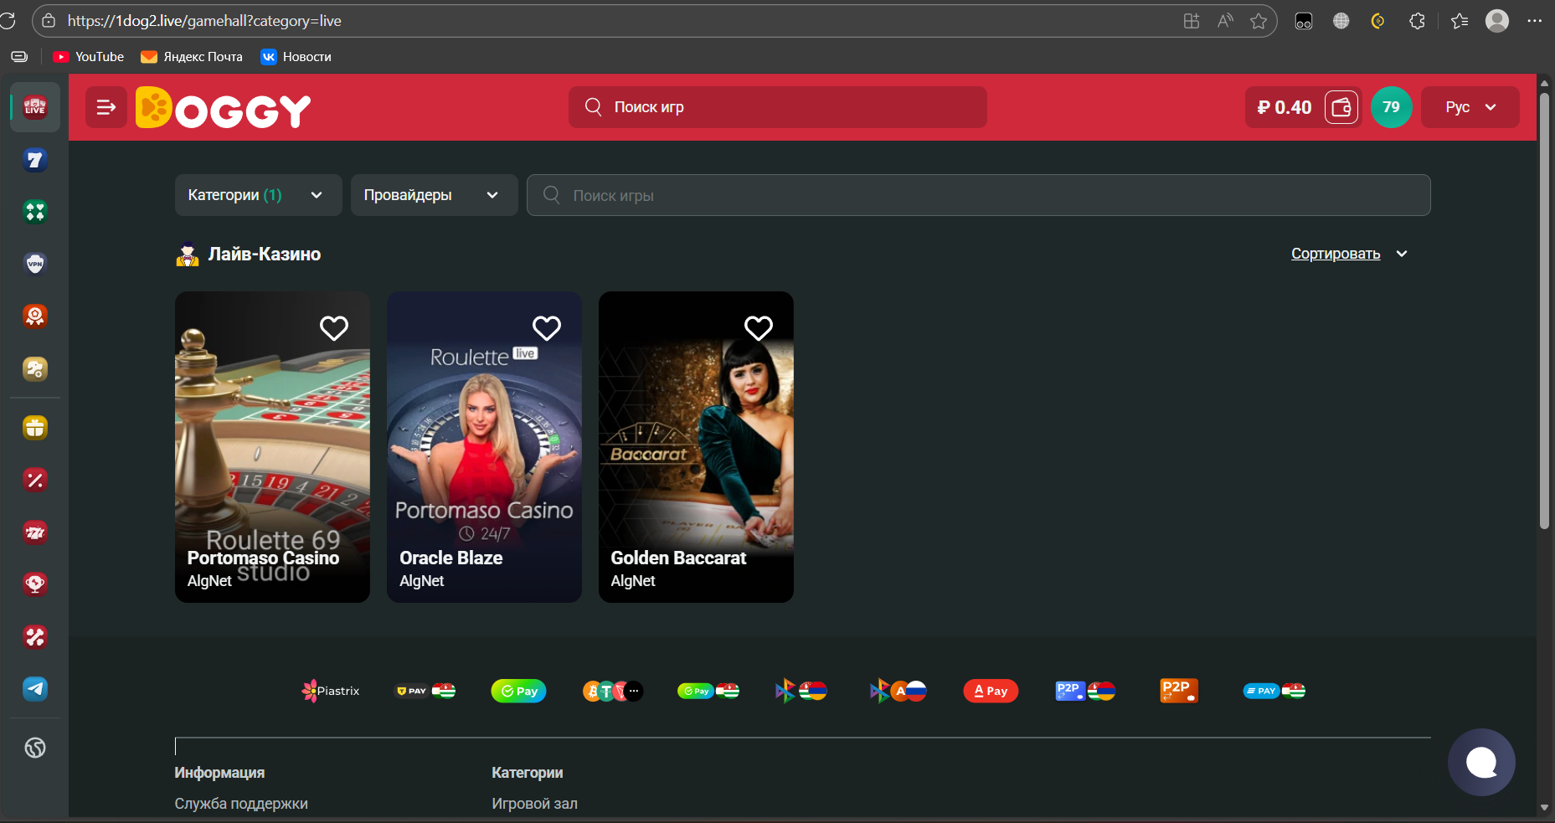
Task: Favorite the Roulette 69 Portomaso Casino game
Action: [x=334, y=328]
